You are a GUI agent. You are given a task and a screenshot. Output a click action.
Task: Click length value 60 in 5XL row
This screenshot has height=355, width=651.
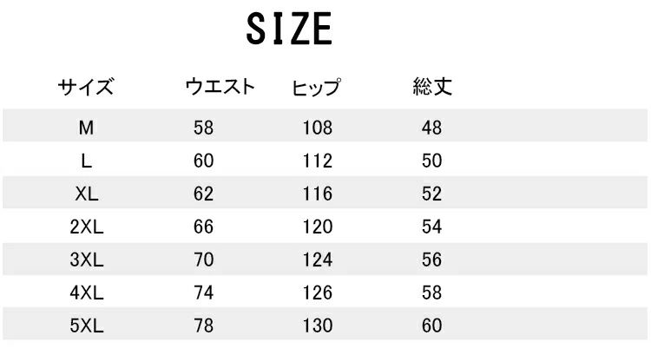(x=431, y=325)
